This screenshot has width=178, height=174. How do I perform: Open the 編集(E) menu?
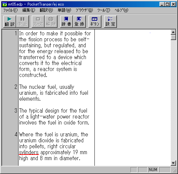(x=29, y=10)
